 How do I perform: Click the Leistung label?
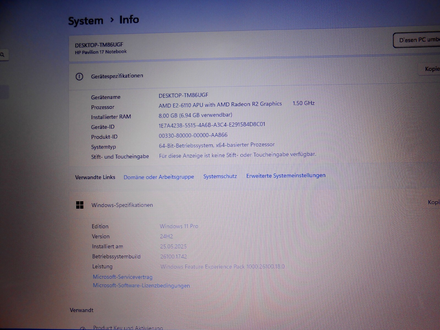pyautogui.click(x=102, y=266)
